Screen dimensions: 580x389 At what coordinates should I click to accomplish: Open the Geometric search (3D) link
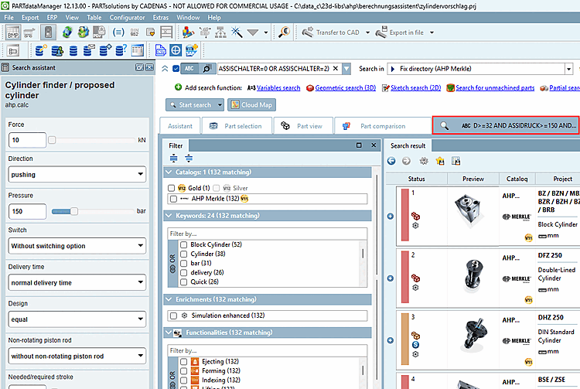click(346, 88)
